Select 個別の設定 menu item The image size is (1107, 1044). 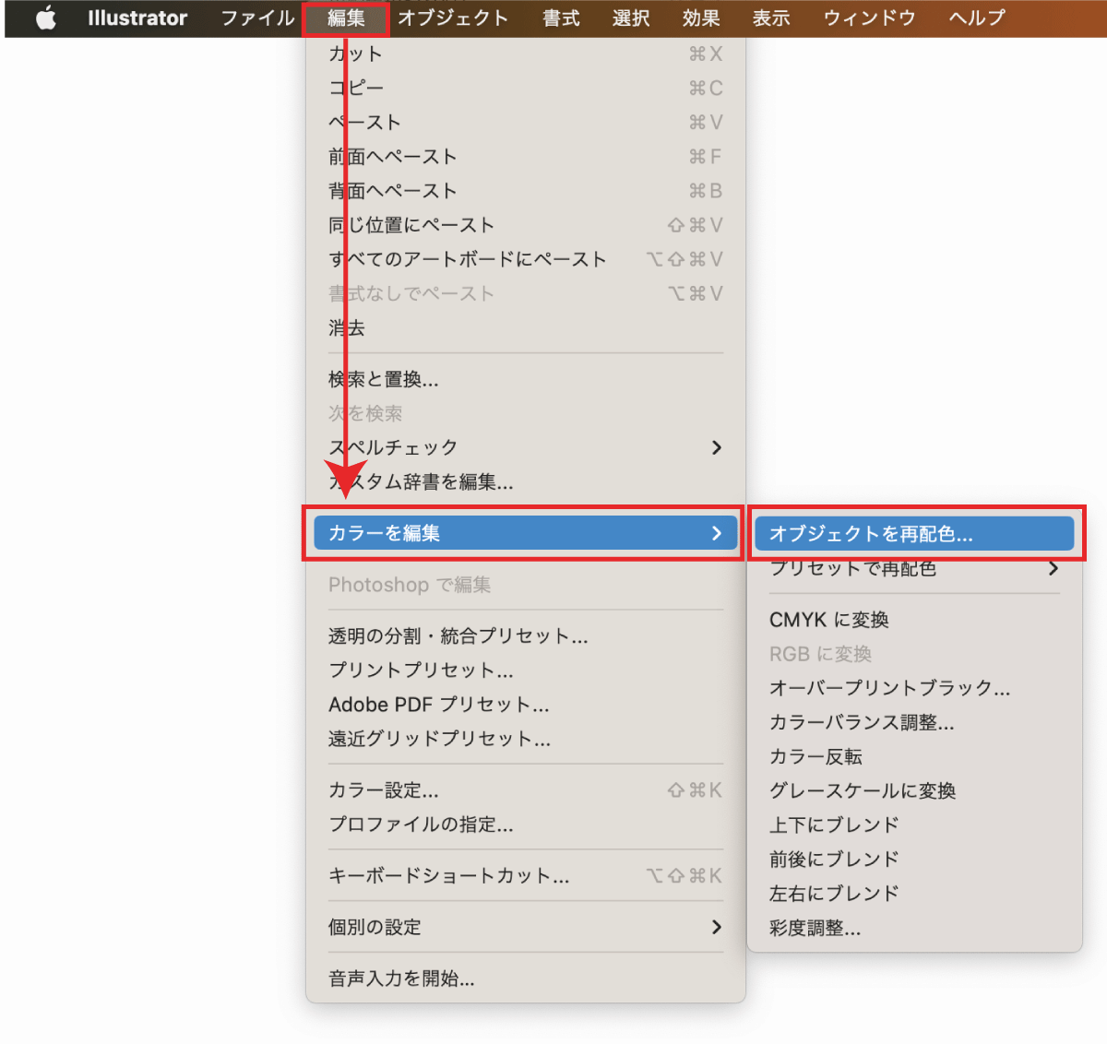pyautogui.click(x=526, y=928)
